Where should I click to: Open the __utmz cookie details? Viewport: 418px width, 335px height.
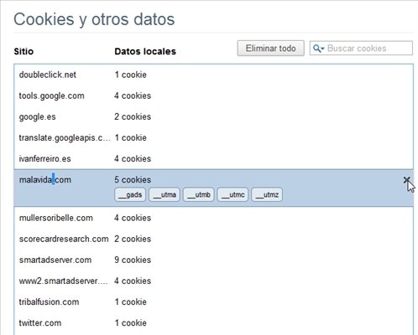click(x=267, y=194)
